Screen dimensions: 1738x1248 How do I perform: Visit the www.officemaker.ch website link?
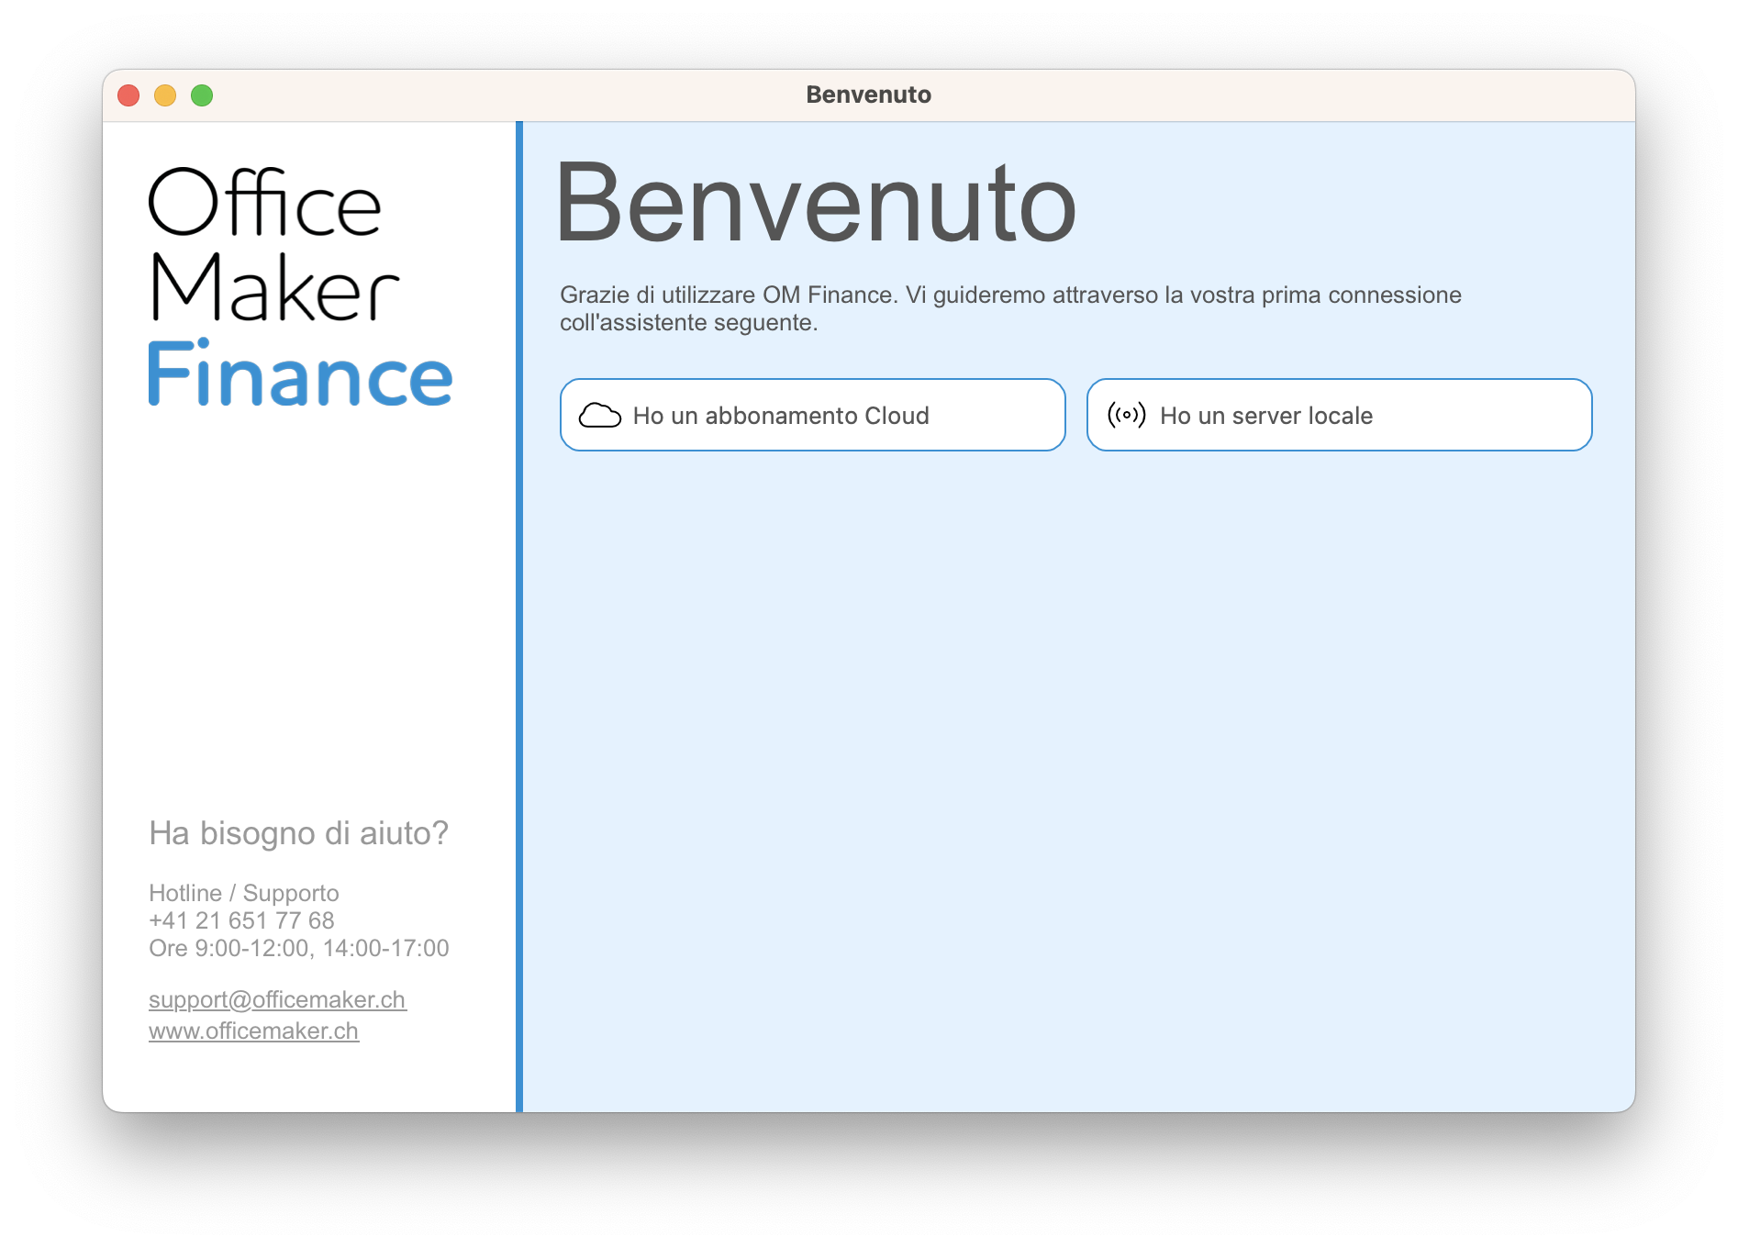(x=253, y=1031)
